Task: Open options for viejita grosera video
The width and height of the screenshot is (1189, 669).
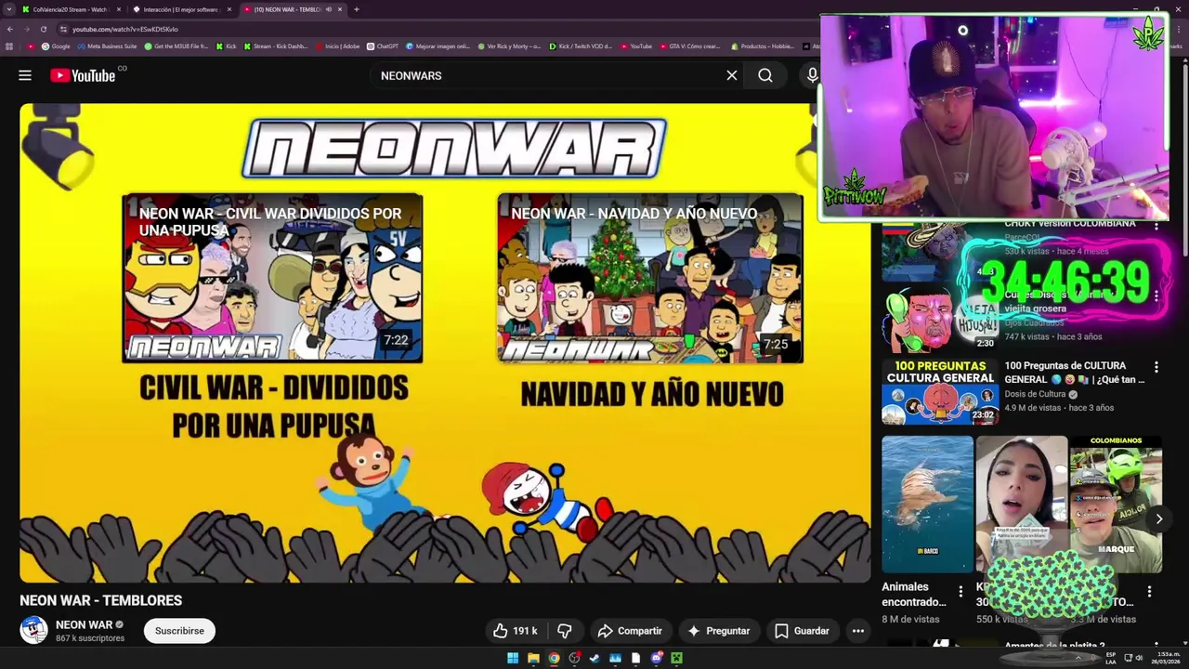Action: pos(1156,296)
